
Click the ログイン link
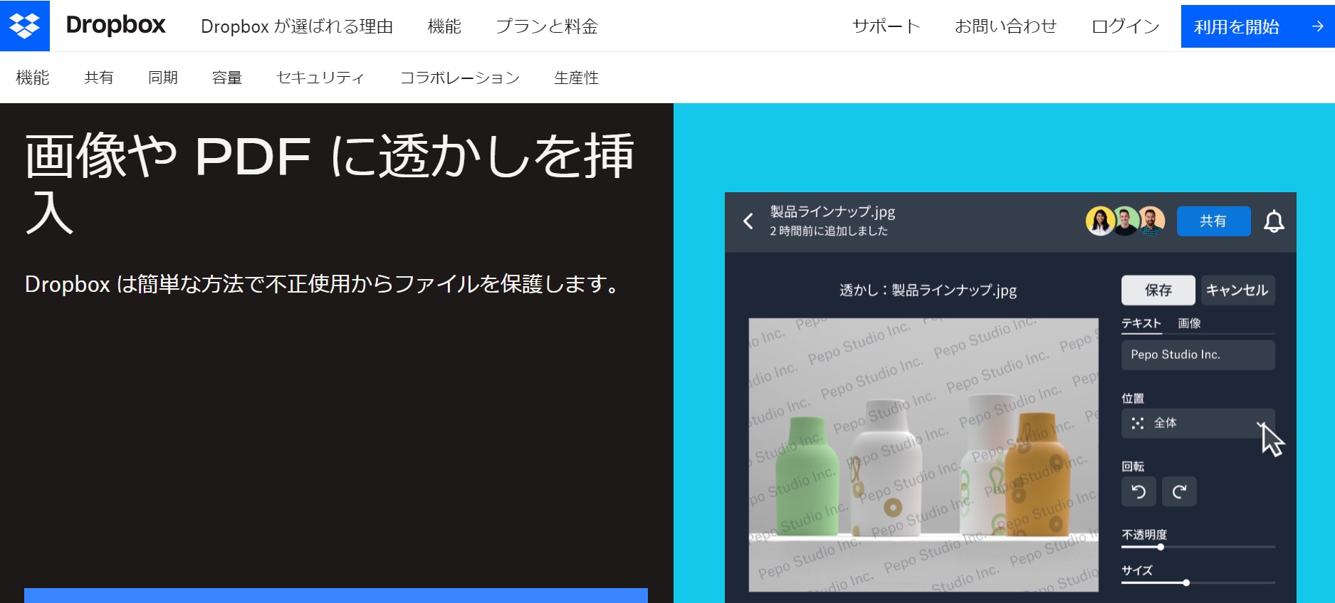pyautogui.click(x=1126, y=26)
